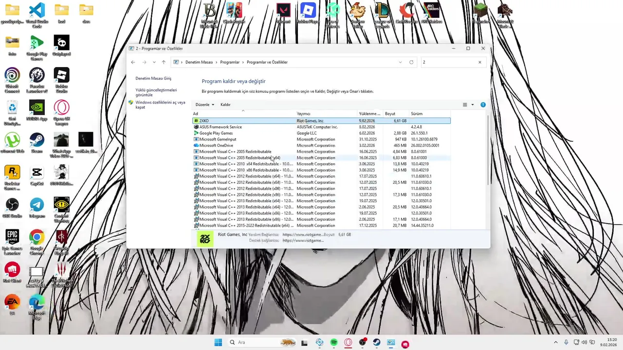Viewport: 623px width, 350px height.
Task: Open the Windows Start button
Action: (x=218, y=342)
